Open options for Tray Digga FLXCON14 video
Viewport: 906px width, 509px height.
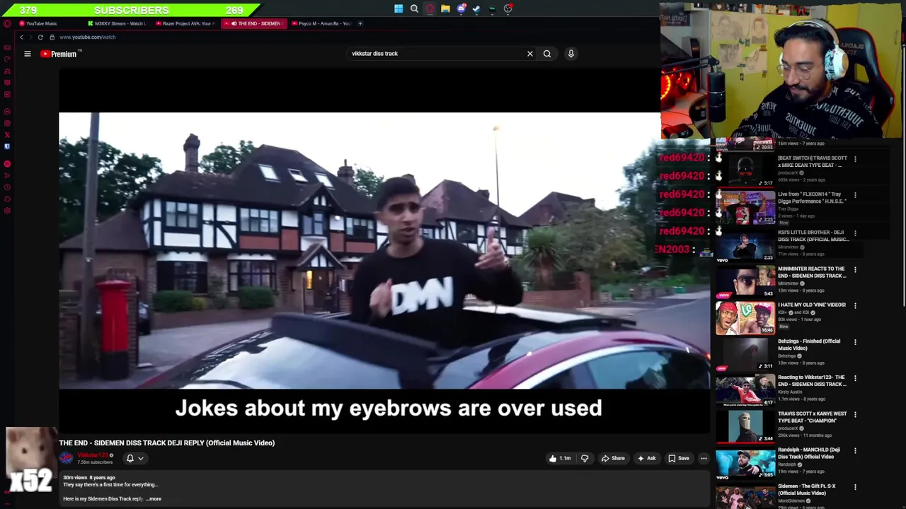click(855, 195)
